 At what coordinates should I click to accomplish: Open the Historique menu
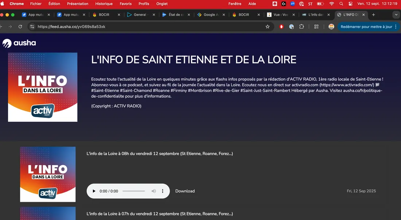point(104,4)
